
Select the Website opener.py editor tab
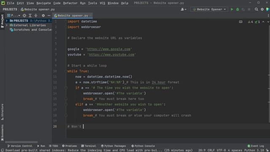click(x=72, y=16)
